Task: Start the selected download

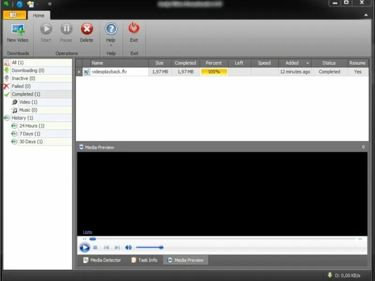Action: [46, 33]
